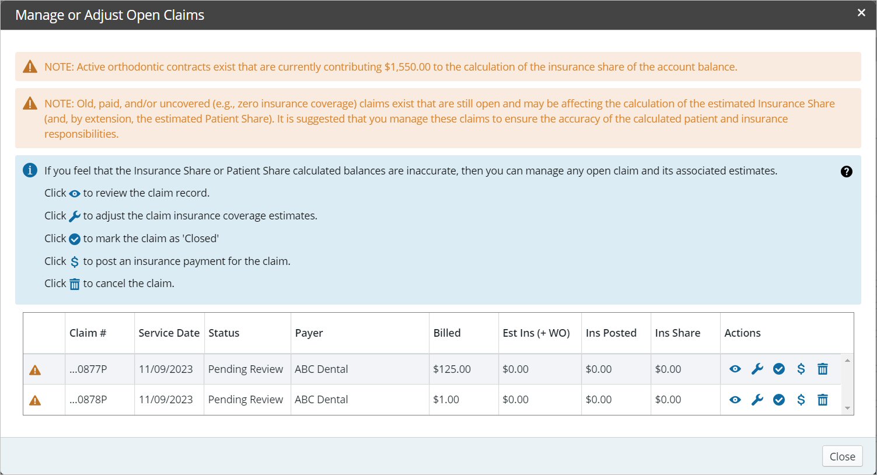Click the Billed column header
This screenshot has width=877, height=475.
[447, 333]
